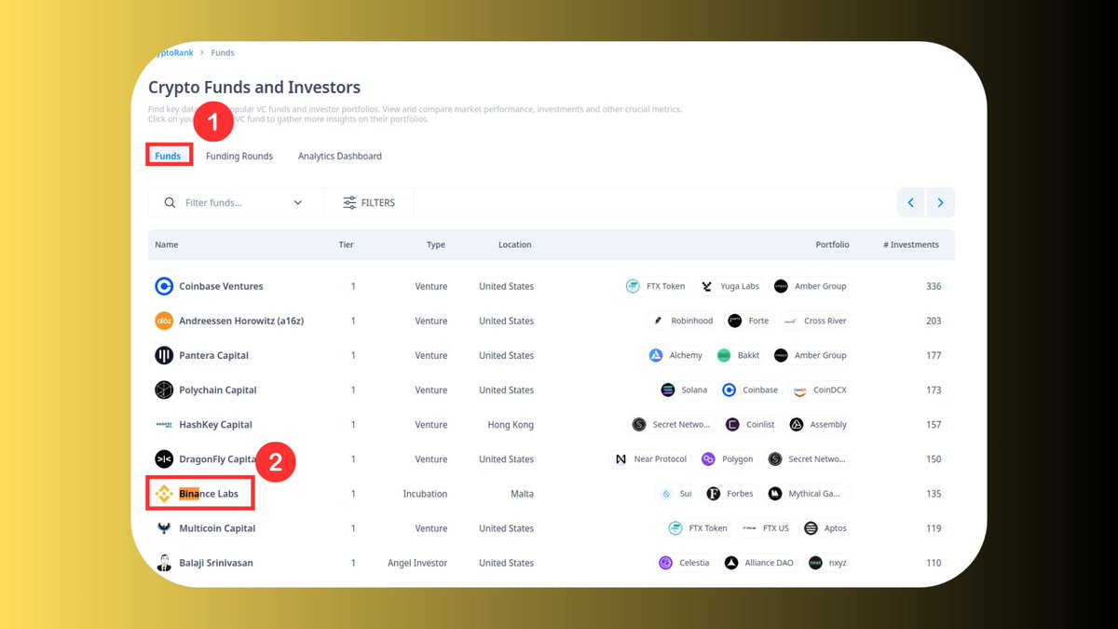Select the FTX Token icon in Coinbase Ventures row
The image size is (1118, 629).
click(x=634, y=286)
